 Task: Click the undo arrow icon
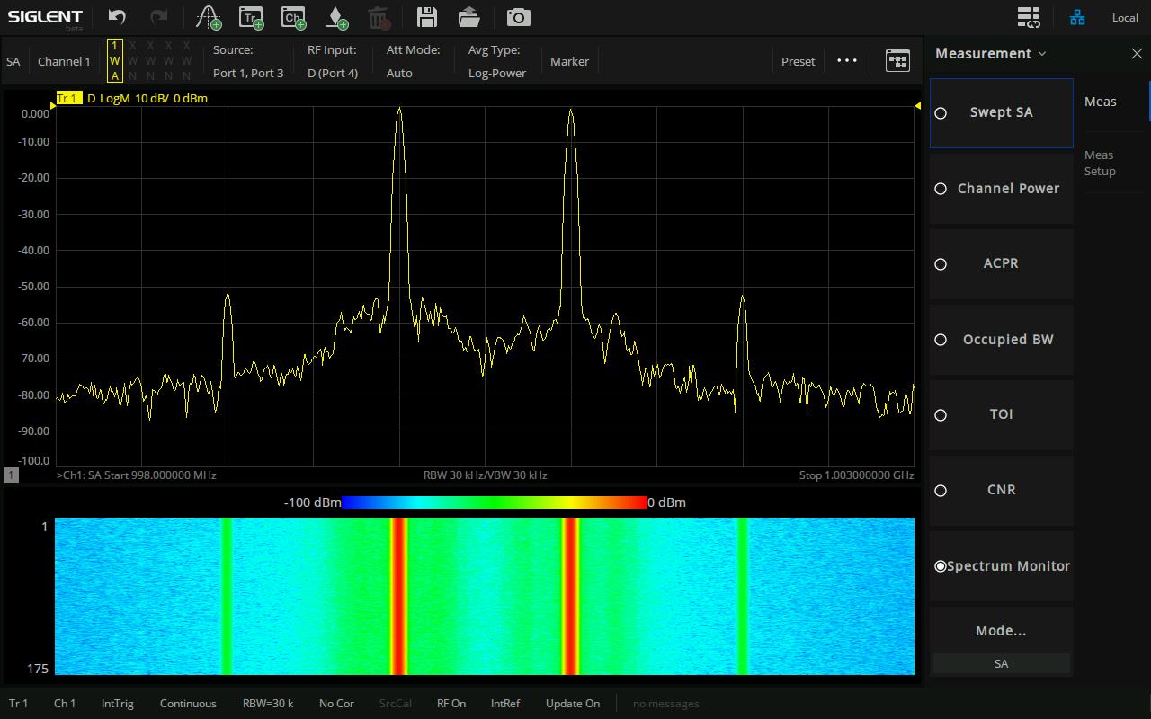[x=117, y=17]
